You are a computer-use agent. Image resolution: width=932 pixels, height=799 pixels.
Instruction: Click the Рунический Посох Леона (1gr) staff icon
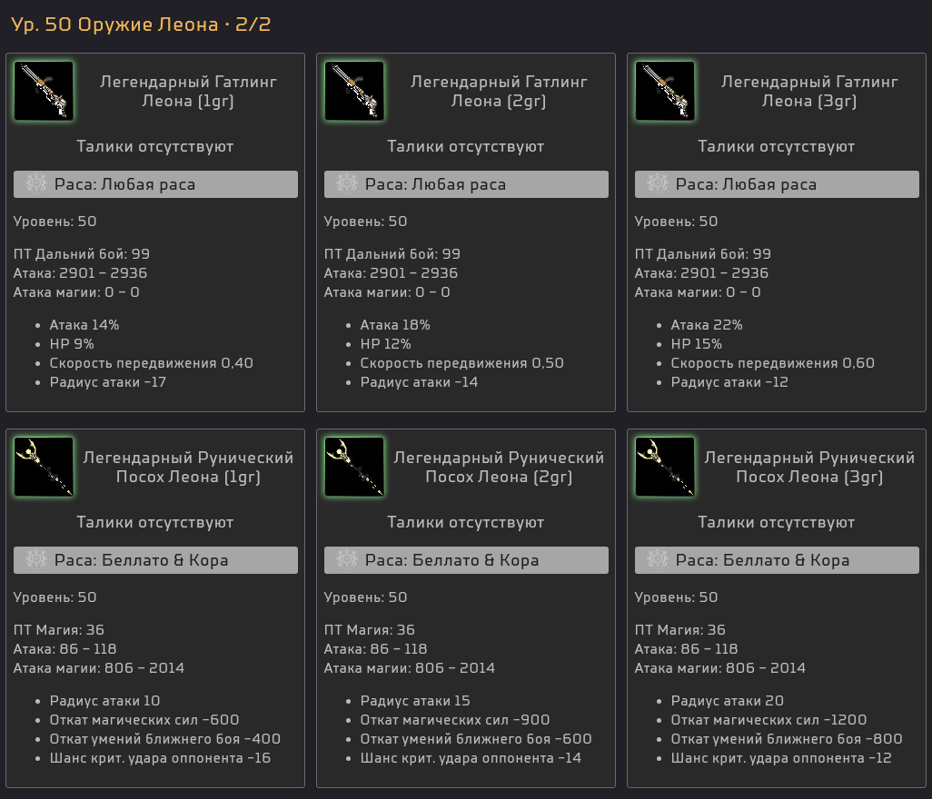click(44, 467)
